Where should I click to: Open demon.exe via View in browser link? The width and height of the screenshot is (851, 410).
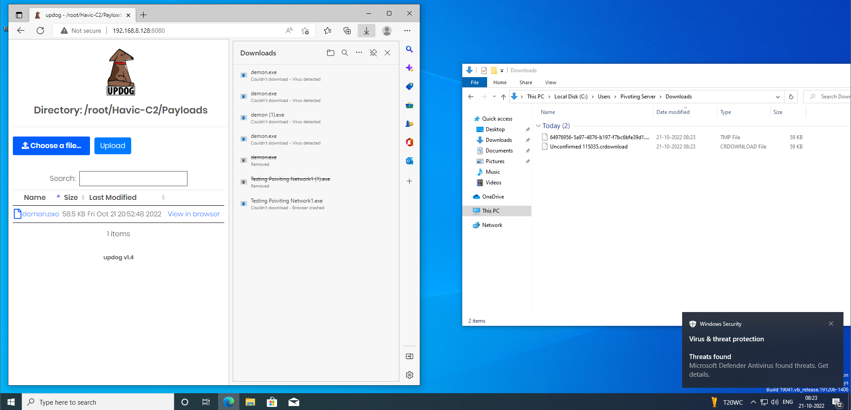pyautogui.click(x=193, y=214)
